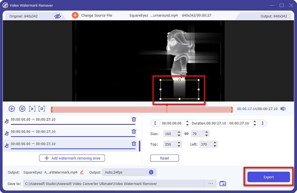Click the second watermark entry eraser icon
The image size is (297, 193).
(x=7, y=133)
